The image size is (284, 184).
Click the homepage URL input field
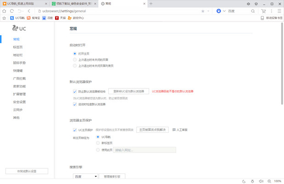point(145,150)
